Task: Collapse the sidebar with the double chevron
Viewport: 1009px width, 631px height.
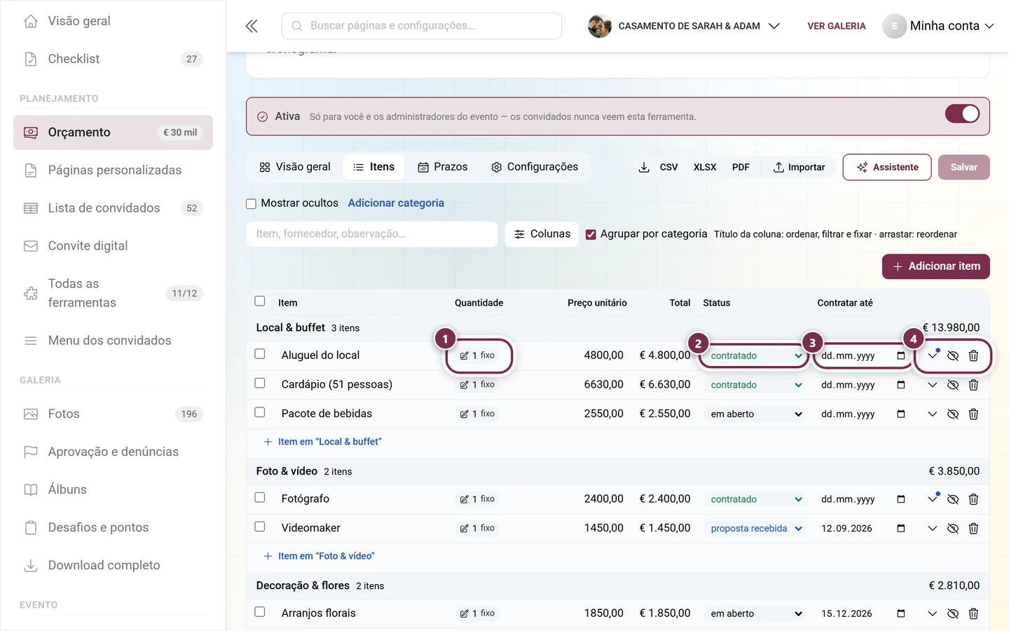Action: click(x=252, y=26)
